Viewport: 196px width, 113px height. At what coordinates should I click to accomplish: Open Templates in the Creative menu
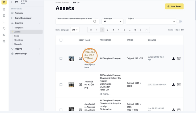[x=19, y=28]
